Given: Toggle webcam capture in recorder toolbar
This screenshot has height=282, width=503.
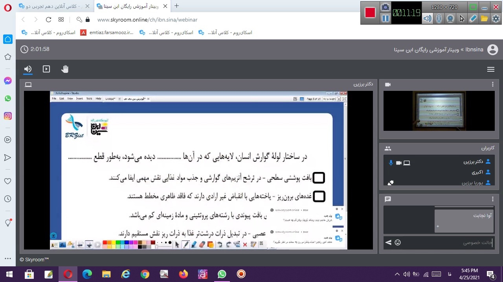Looking at the screenshot, I should pyautogui.click(x=450, y=18).
